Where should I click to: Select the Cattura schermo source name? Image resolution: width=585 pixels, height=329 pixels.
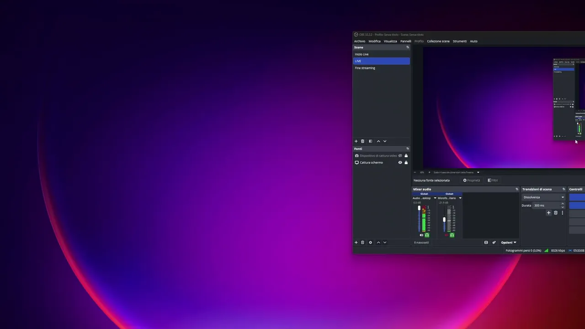pos(371,163)
